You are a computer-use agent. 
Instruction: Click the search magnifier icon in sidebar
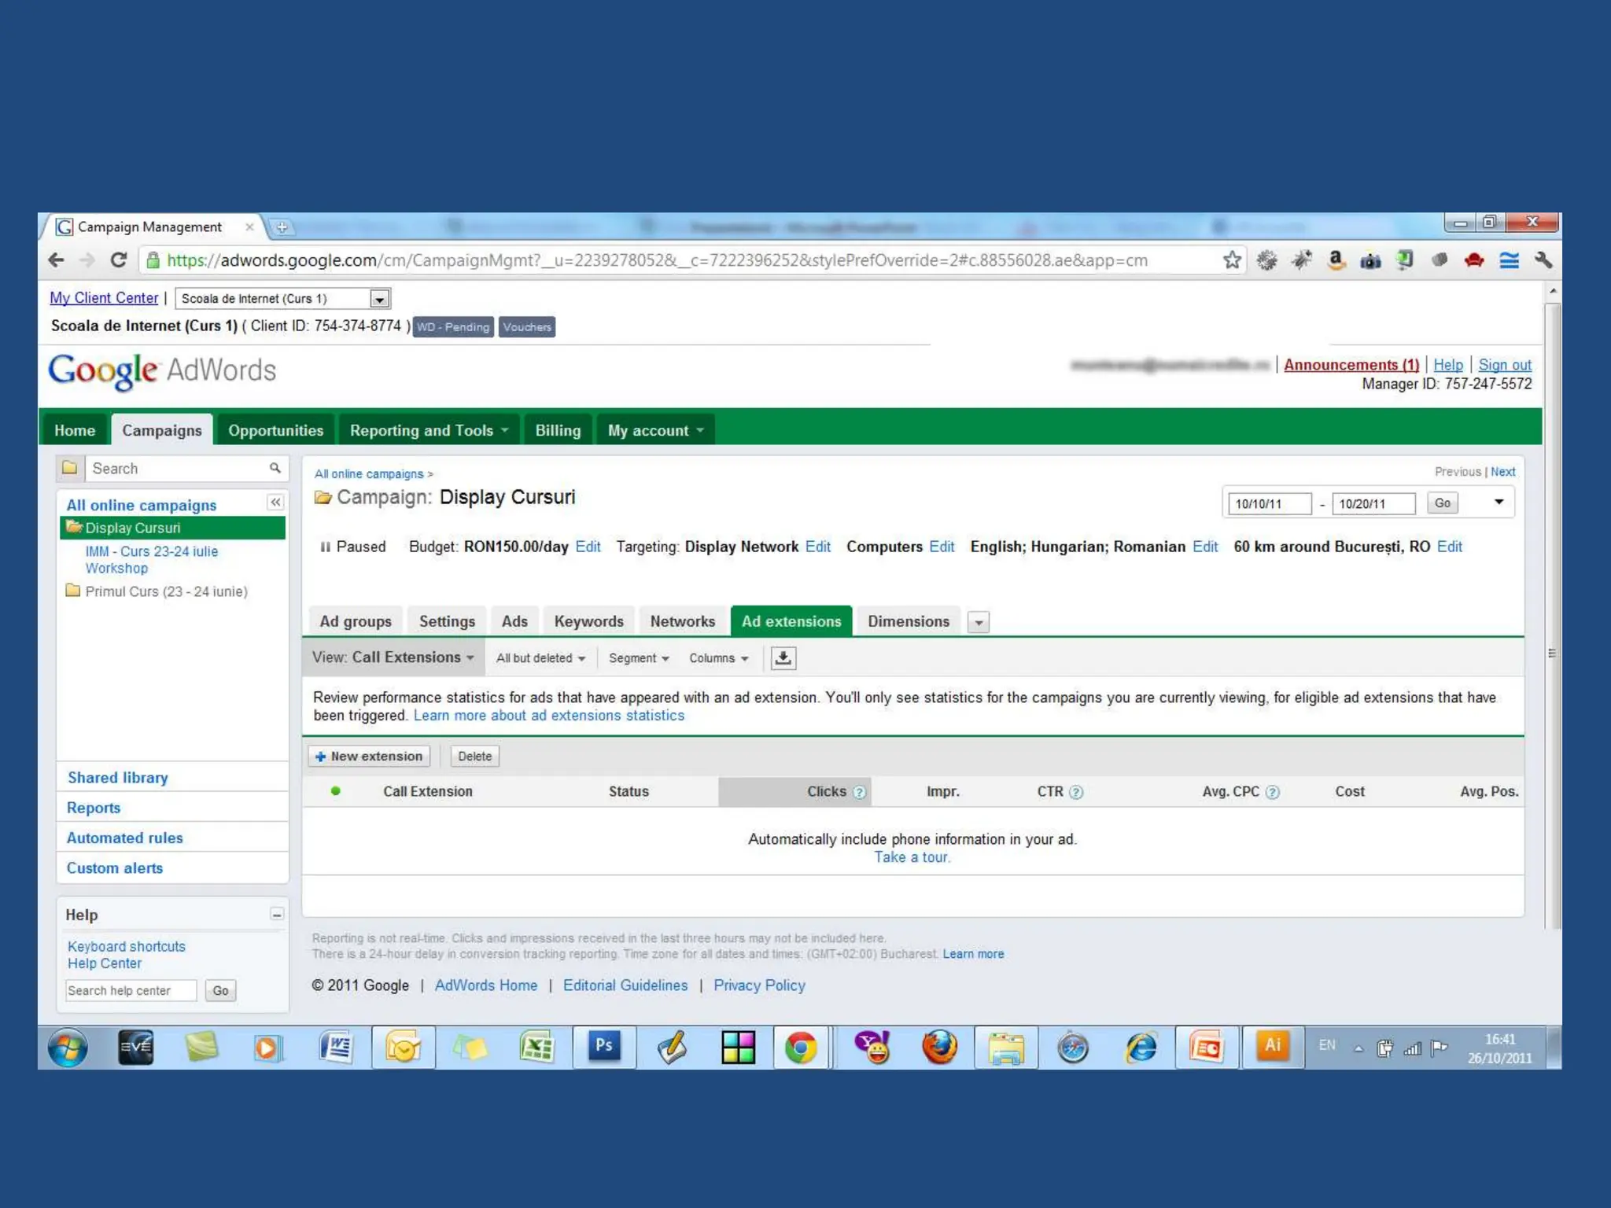point(275,468)
